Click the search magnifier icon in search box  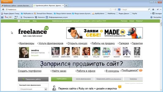(149, 9)
